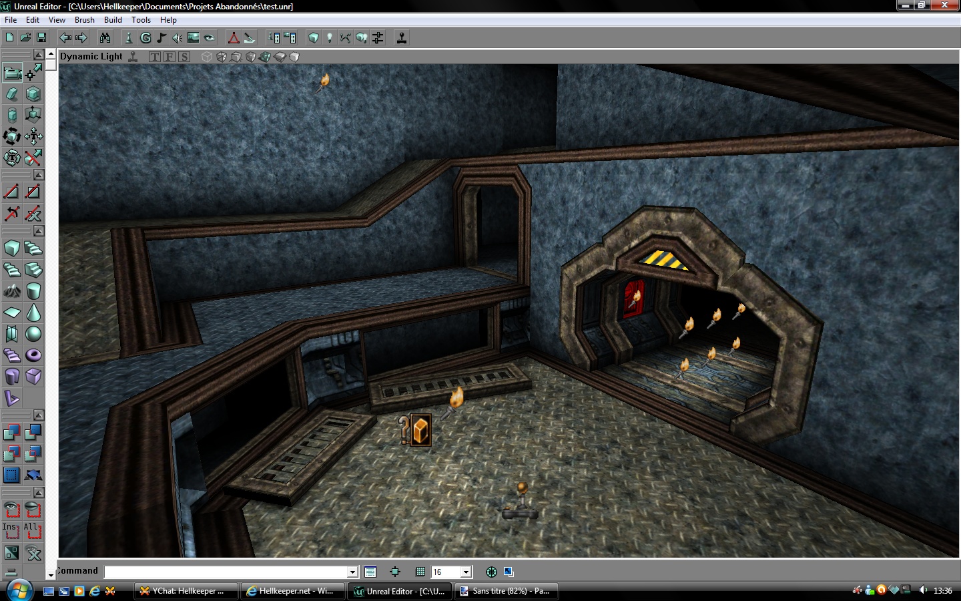Open the Command history dropdown arrow
This screenshot has height=601, width=961.
[x=352, y=572]
